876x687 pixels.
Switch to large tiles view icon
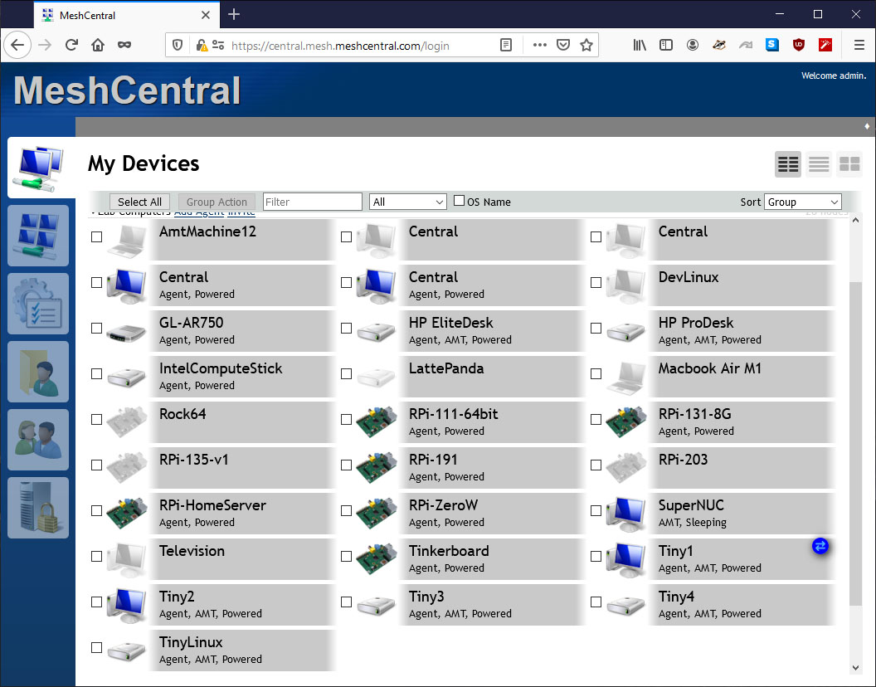click(x=849, y=164)
